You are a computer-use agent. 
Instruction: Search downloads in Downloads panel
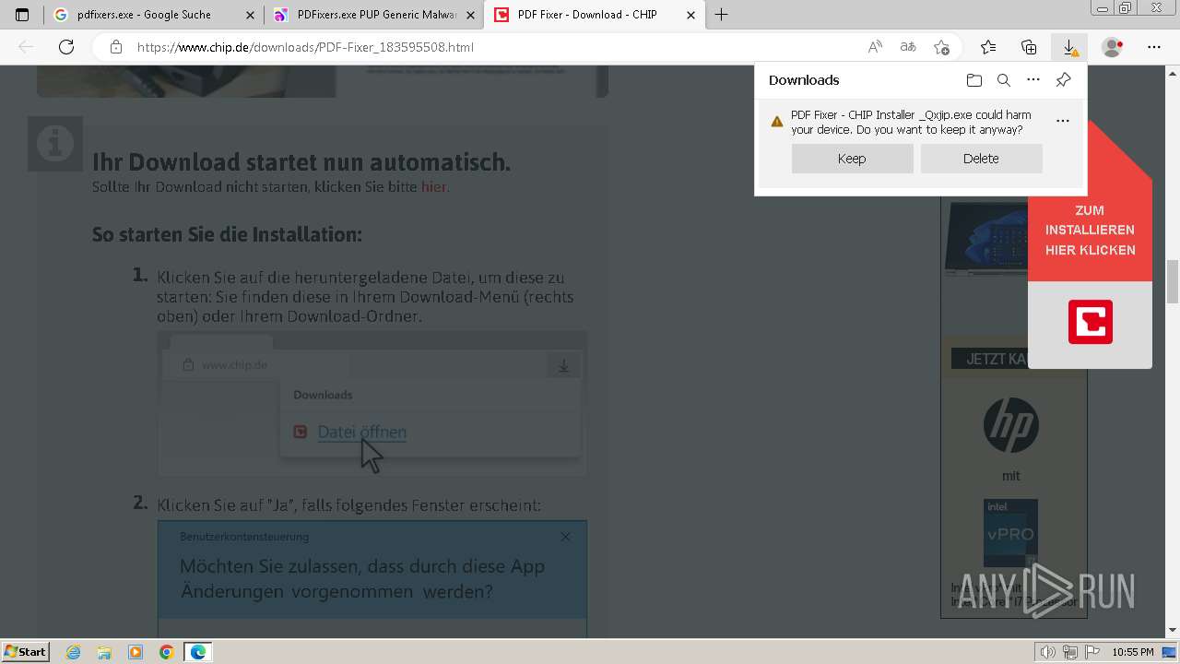point(1004,80)
